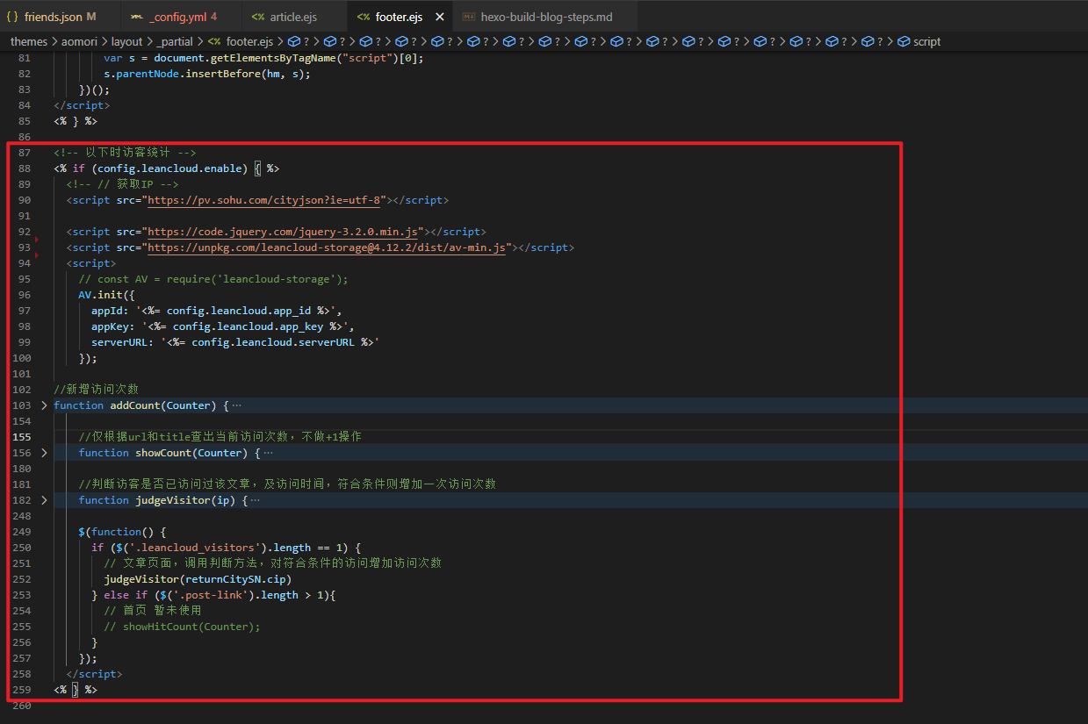
Task: Click the script symbol icon in breadcrumbs
Action: tap(904, 41)
